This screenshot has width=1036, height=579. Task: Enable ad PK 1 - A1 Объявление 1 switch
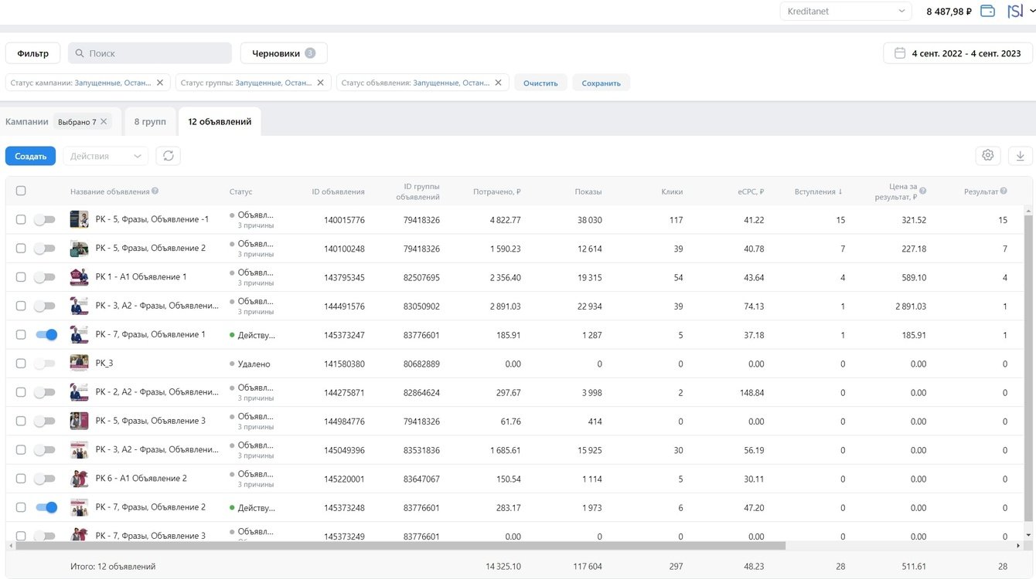[45, 277]
